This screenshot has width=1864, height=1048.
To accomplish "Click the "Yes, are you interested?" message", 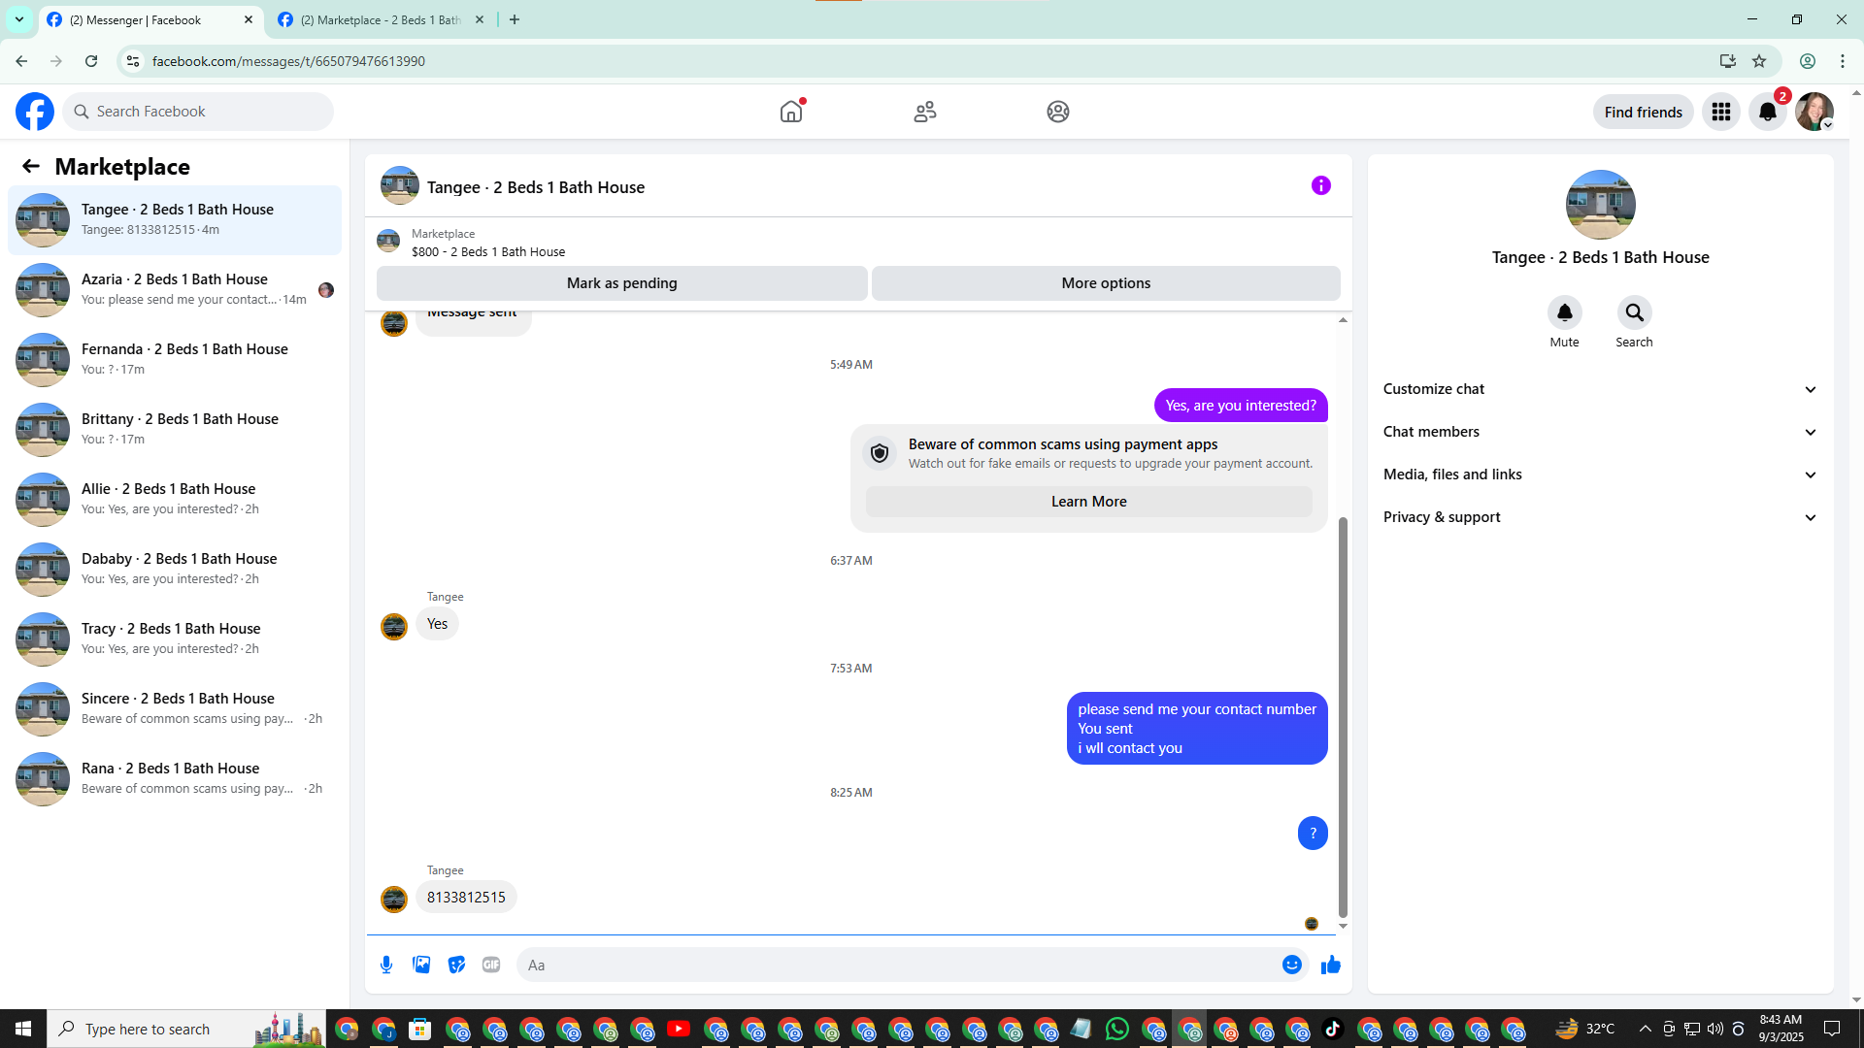I will (x=1241, y=406).
